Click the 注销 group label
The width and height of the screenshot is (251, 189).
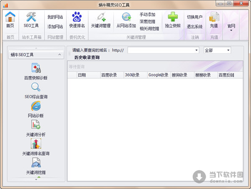pos(195,38)
